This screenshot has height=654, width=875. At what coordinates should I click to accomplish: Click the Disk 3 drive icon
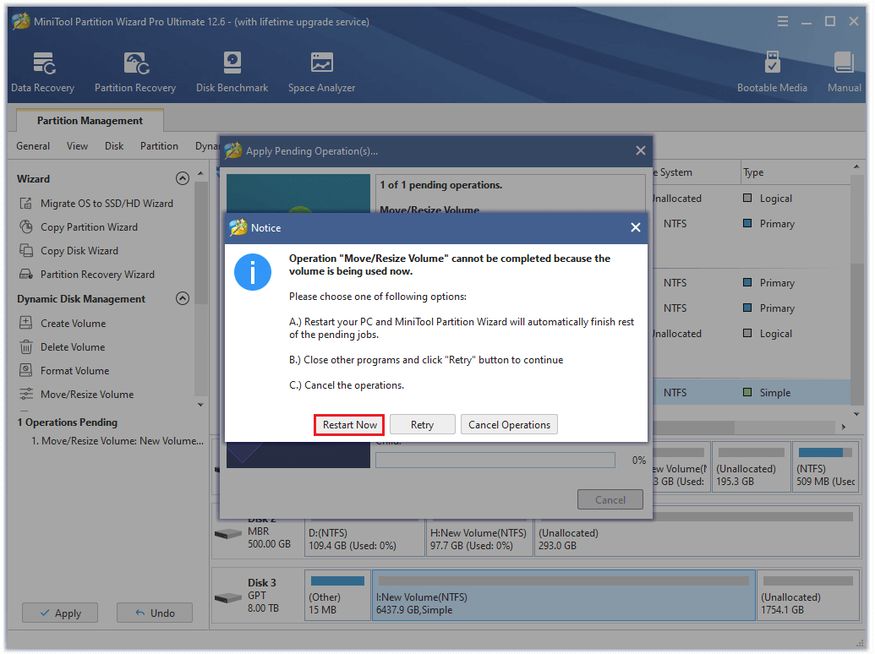228,597
